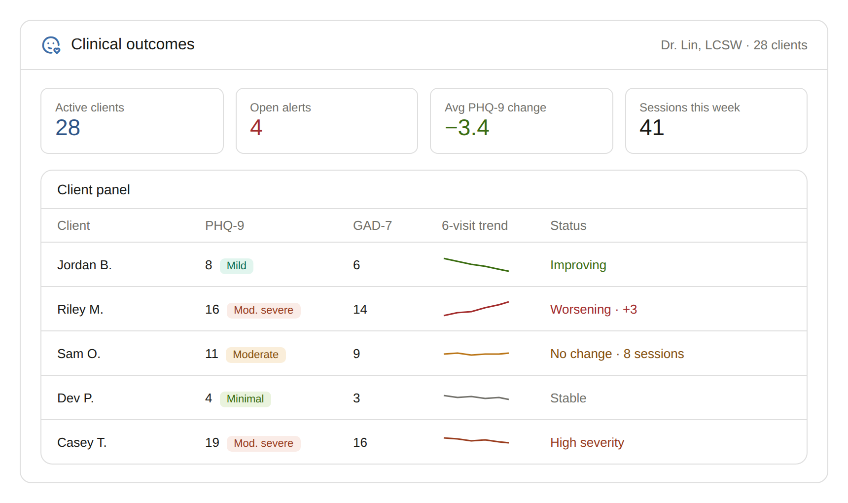848x503 pixels.
Task: Open the Avg PHQ-9 change card
Action: tap(522, 121)
